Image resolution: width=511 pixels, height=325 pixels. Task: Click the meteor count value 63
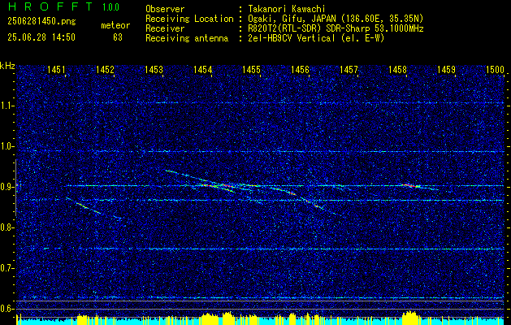tap(118, 37)
